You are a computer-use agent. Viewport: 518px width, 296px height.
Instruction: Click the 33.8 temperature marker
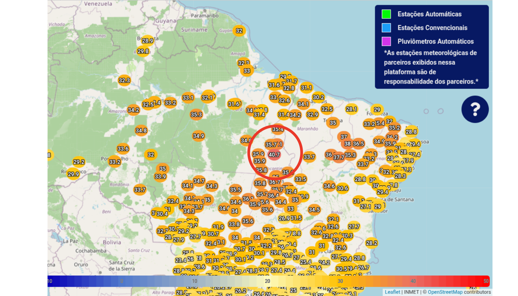[x=234, y=225]
